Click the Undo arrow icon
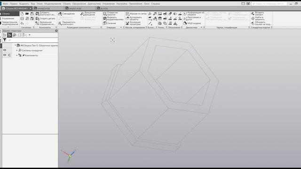The height and width of the screenshot is (169, 301). pyautogui.click(x=22, y=23)
